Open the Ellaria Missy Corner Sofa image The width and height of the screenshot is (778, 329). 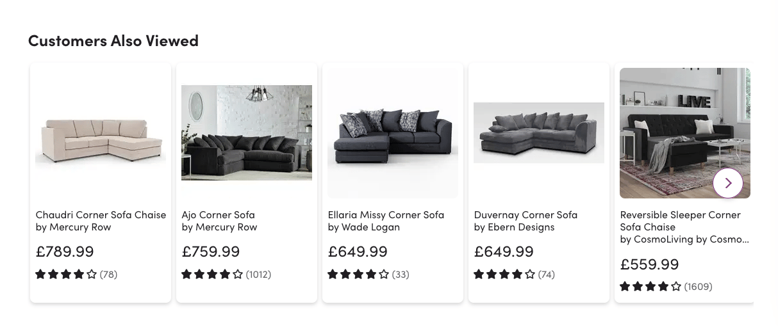click(393, 133)
